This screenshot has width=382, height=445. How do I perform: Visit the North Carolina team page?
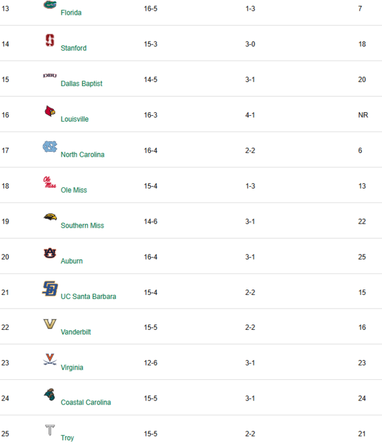coord(82,155)
